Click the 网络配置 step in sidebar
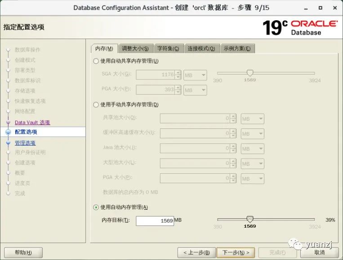The height and width of the screenshot is (260, 343). tap(25, 111)
